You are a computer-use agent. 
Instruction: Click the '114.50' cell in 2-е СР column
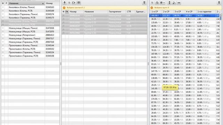tap(168, 47)
